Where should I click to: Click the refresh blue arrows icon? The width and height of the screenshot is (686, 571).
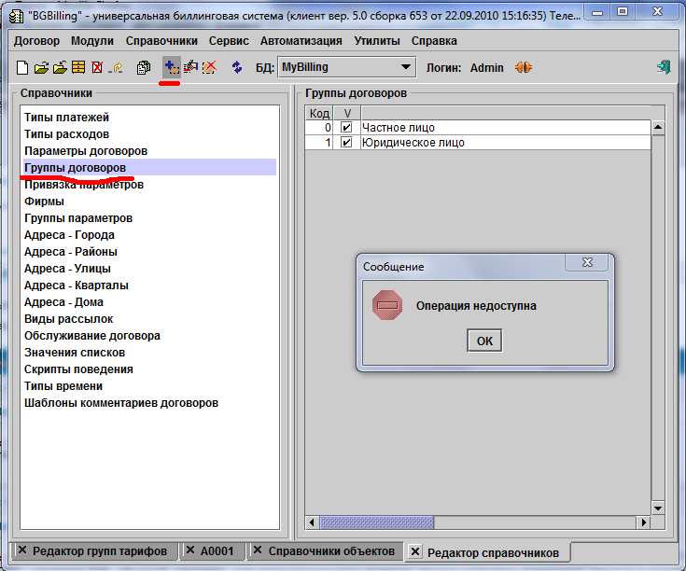click(237, 67)
